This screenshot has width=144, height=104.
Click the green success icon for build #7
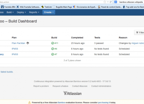pos(53,54)
